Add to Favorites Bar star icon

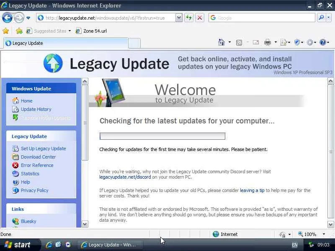19,31
